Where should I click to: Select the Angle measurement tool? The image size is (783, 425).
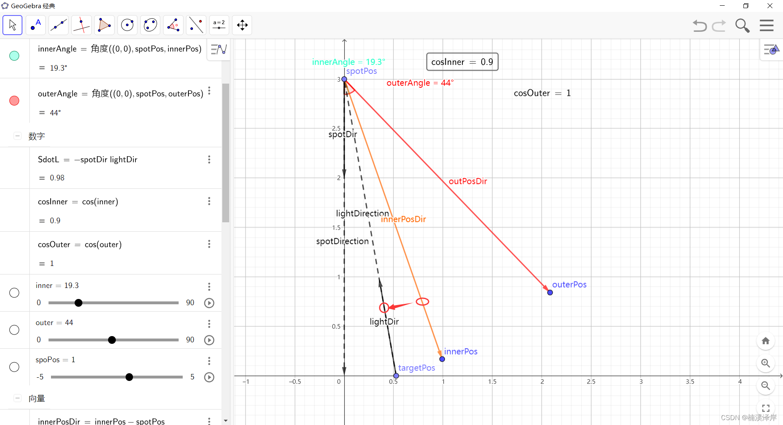(173, 25)
